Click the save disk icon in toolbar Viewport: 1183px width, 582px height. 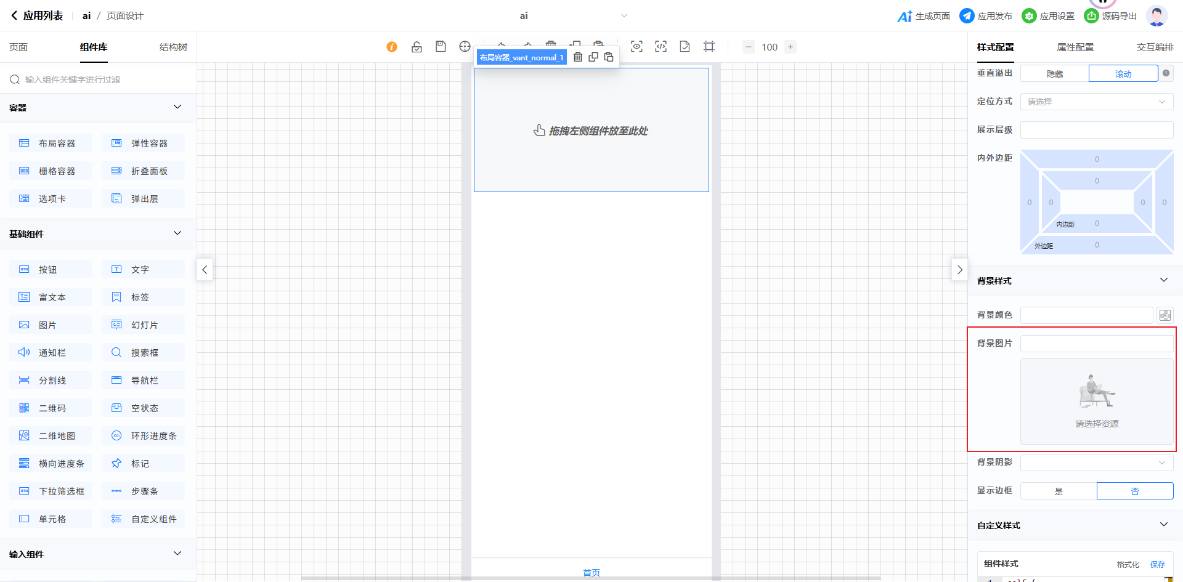(441, 47)
